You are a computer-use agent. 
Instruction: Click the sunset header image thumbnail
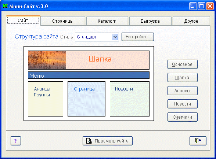tap(47, 60)
